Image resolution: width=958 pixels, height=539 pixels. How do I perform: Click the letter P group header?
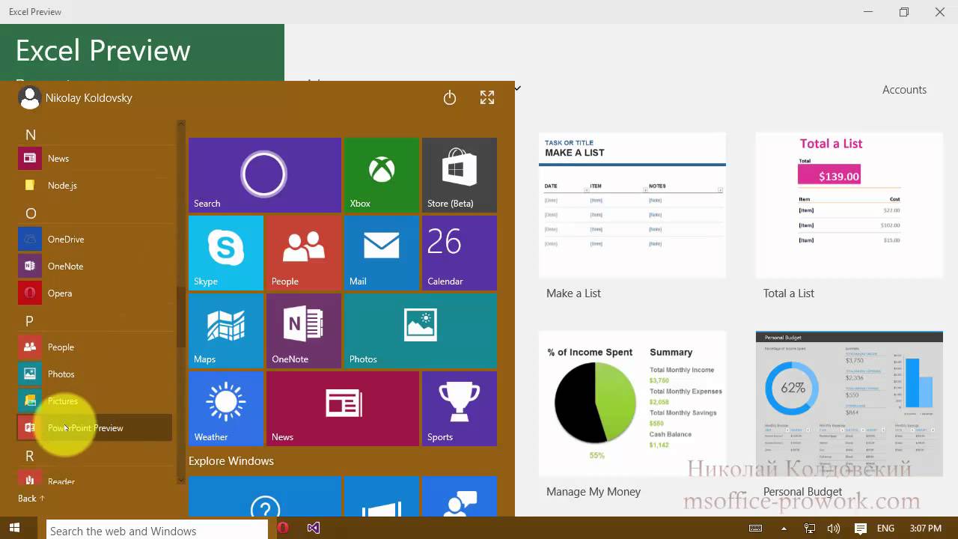30,321
